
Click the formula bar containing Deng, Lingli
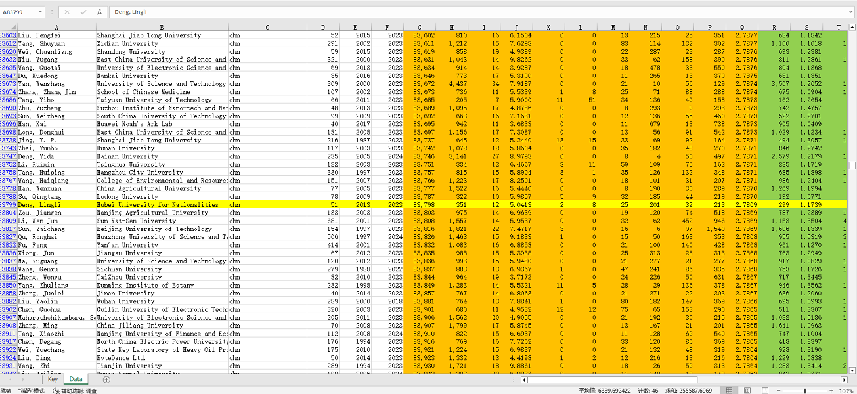460,12
